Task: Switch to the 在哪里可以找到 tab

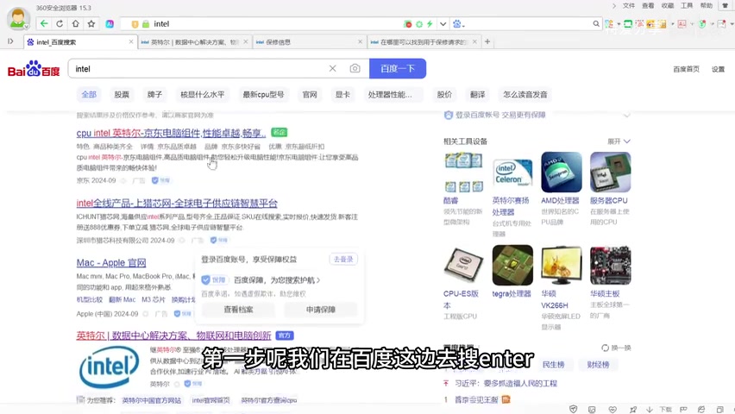Action: pyautogui.click(x=424, y=41)
